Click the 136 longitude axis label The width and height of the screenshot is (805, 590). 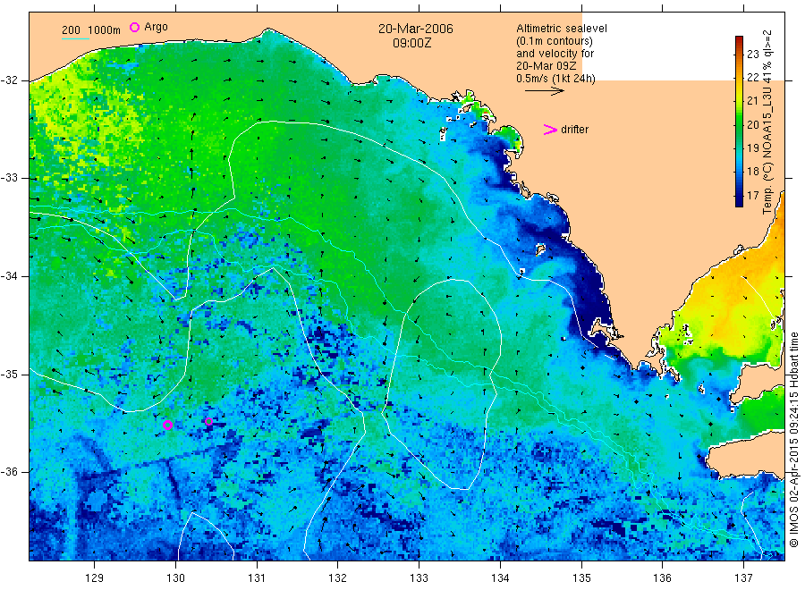pyautogui.click(x=662, y=578)
